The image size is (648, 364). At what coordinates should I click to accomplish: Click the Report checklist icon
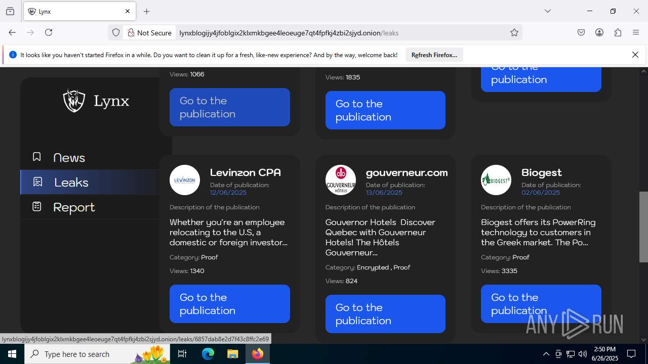(x=36, y=206)
